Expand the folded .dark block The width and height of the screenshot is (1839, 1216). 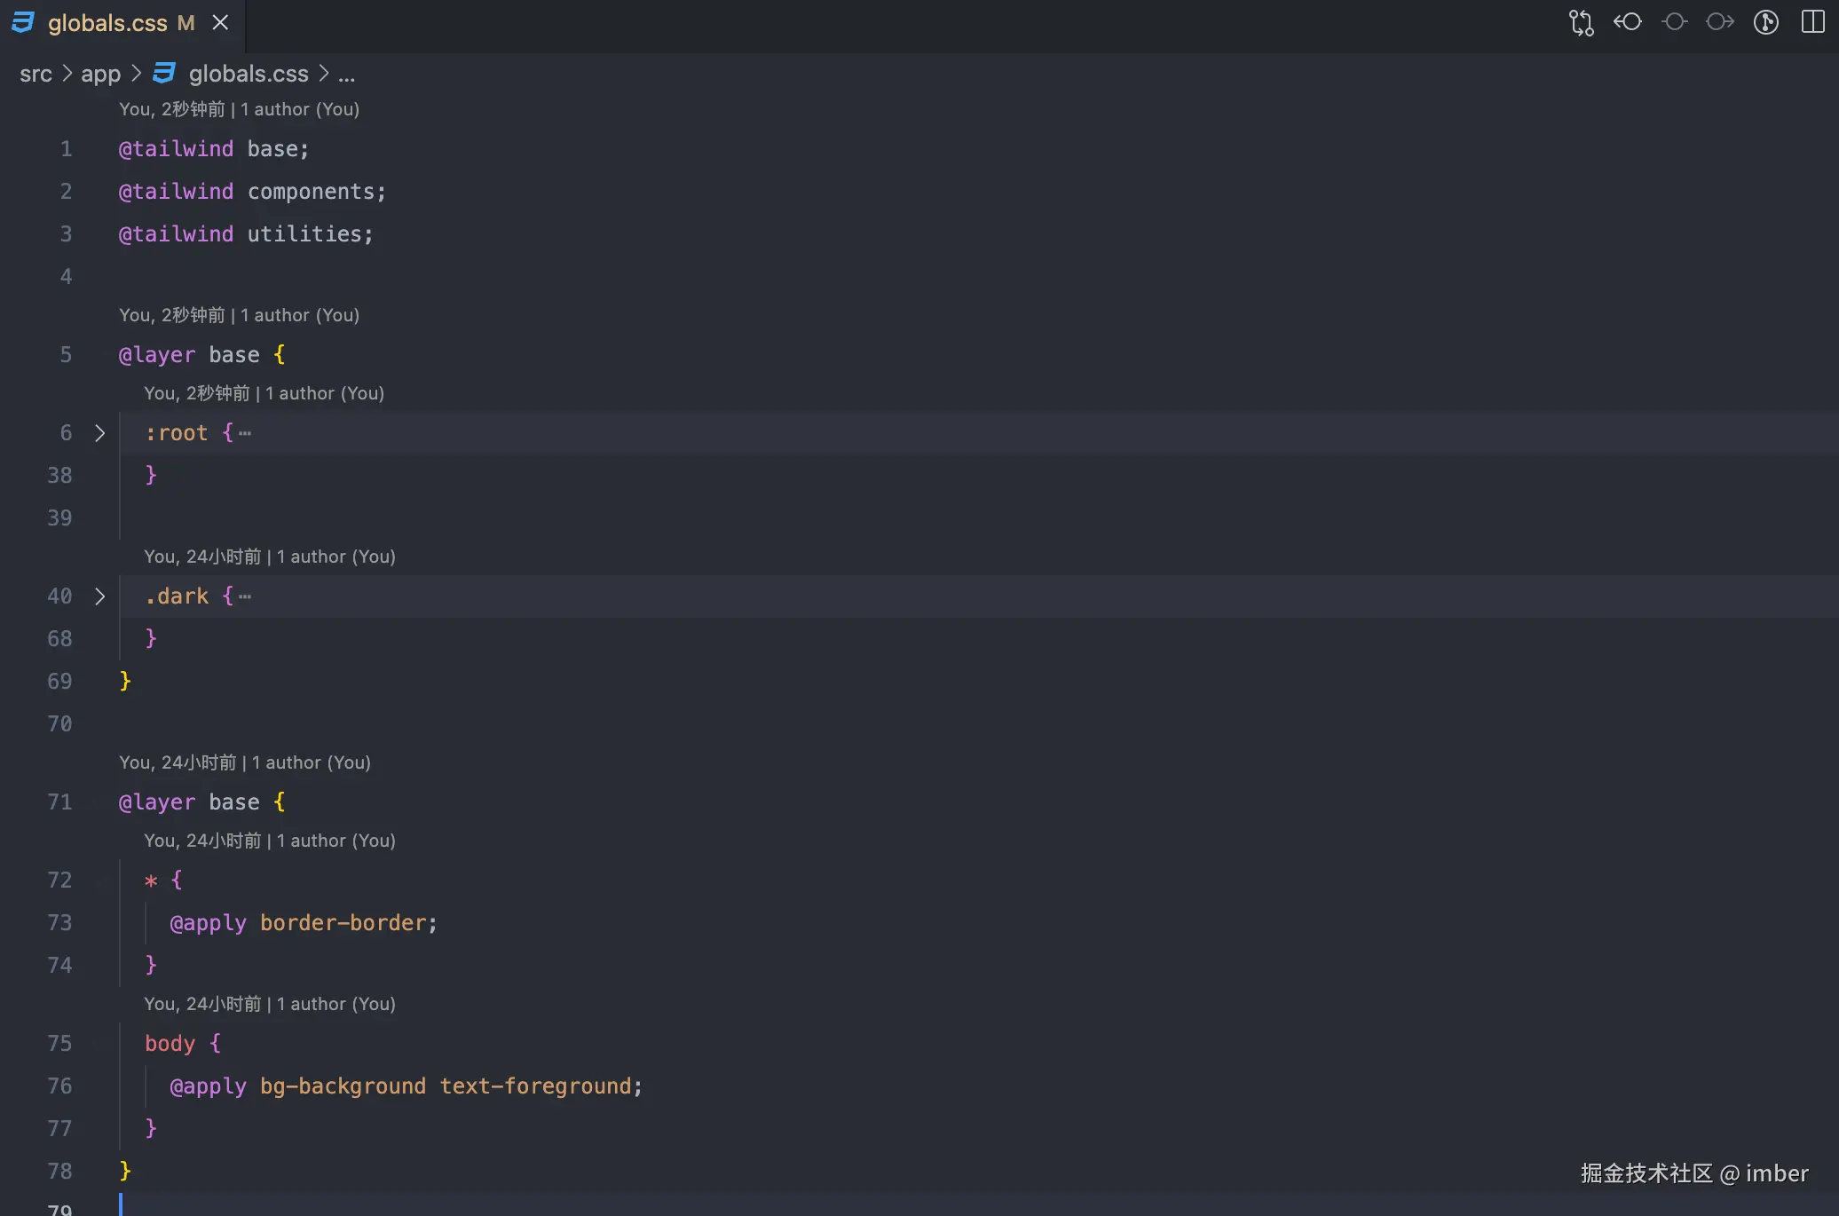[99, 596]
